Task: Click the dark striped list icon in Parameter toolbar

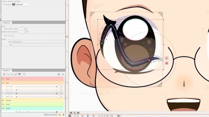Action: click(20, 74)
